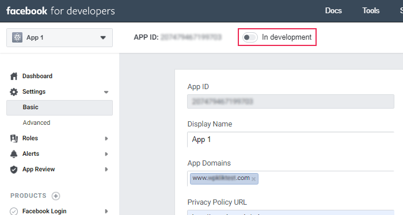Open the App 1 app selector dropdown

tap(60, 37)
